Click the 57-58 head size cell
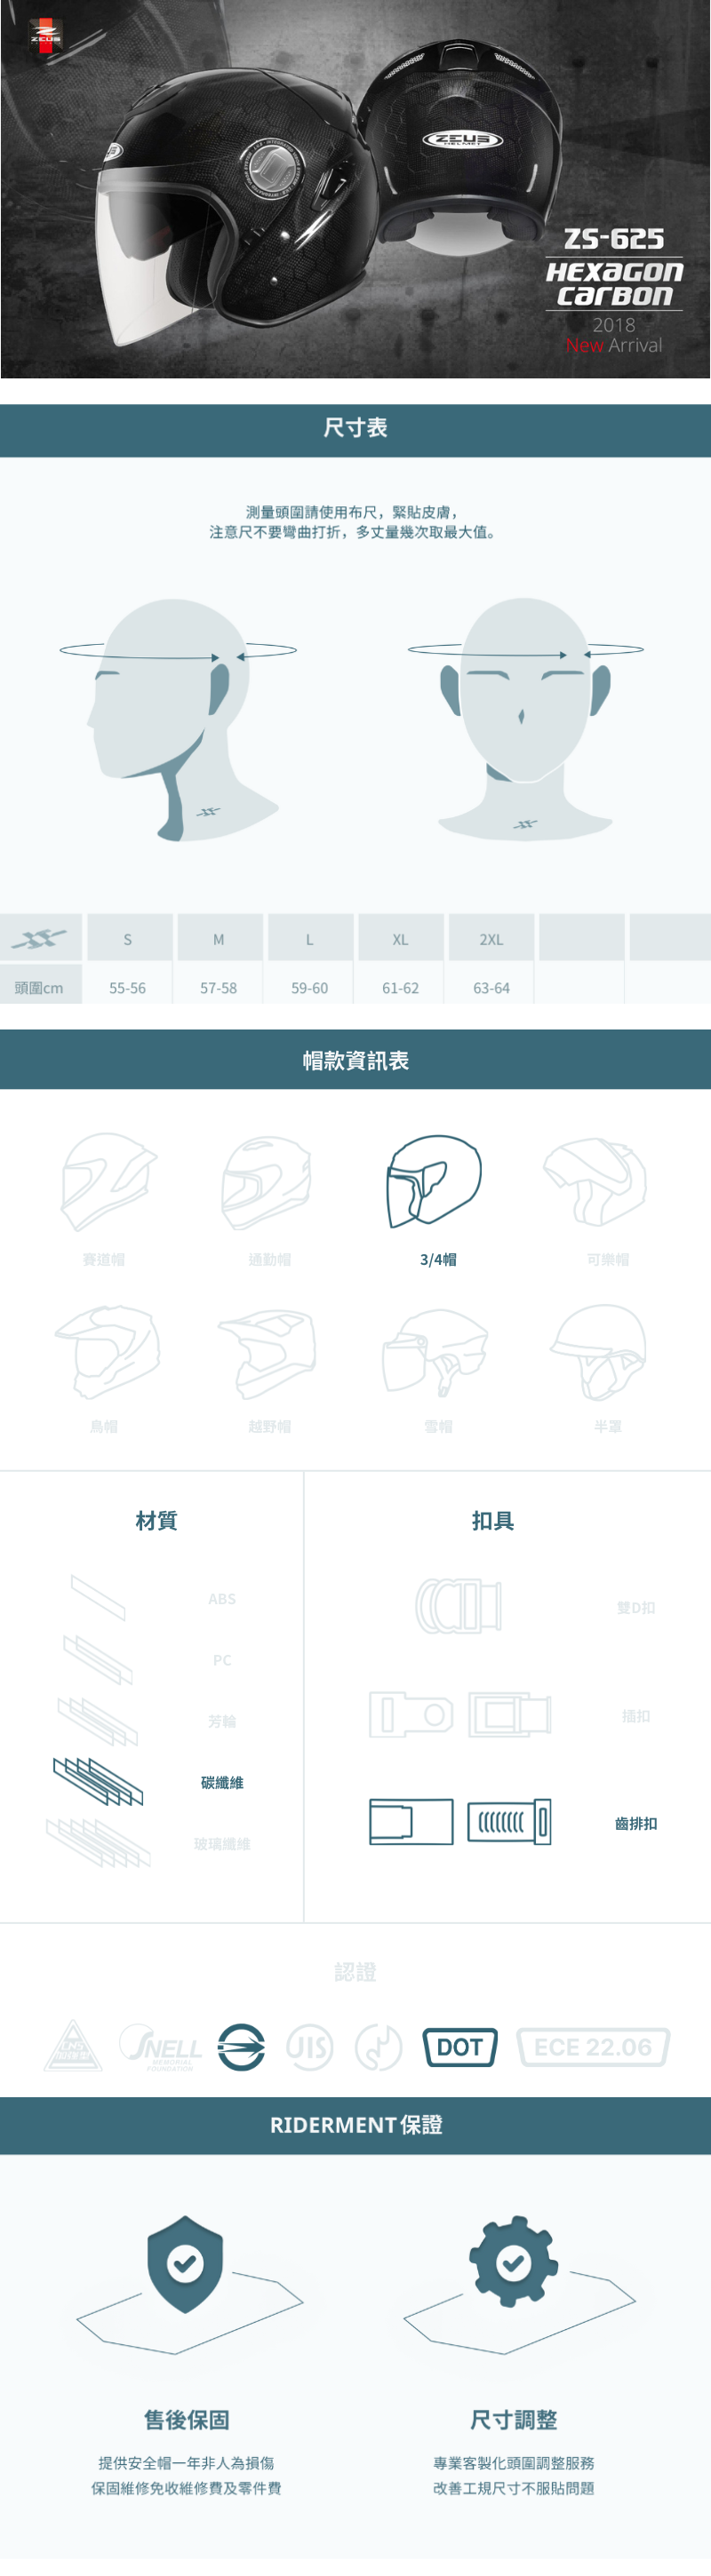711x2576 pixels. (219, 987)
